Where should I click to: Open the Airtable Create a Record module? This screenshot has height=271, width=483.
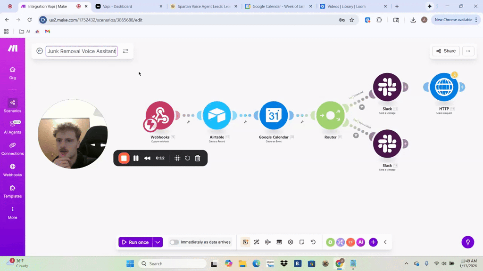pyautogui.click(x=217, y=116)
